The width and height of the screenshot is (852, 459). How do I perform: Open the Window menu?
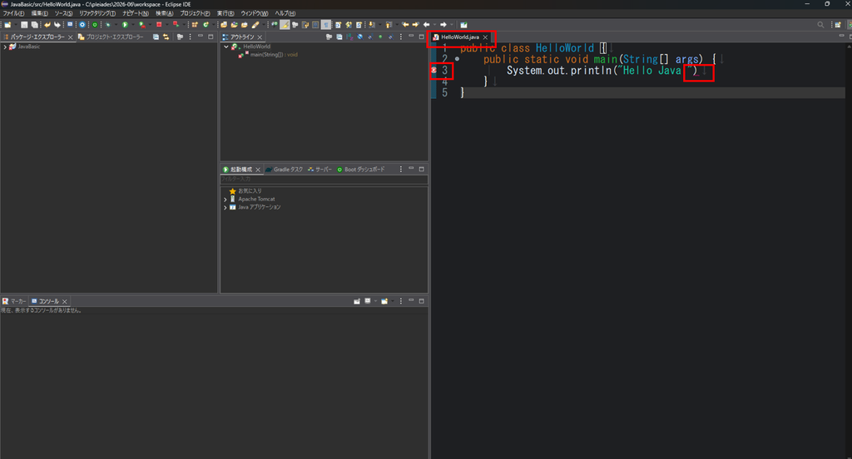click(x=255, y=13)
